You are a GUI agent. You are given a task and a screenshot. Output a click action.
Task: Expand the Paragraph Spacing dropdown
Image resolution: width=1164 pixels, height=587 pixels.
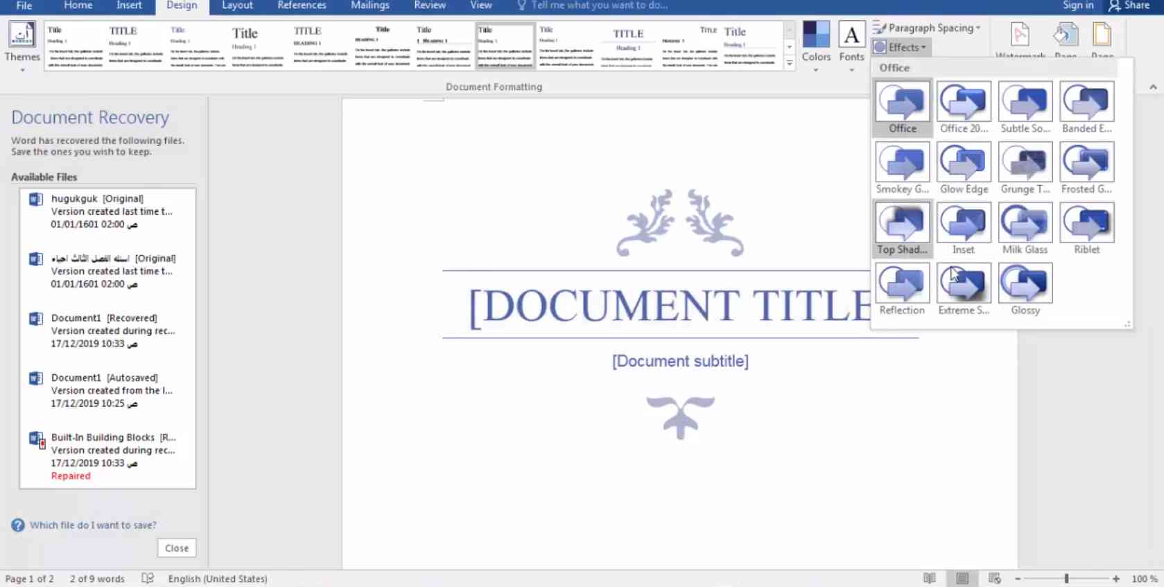point(927,28)
